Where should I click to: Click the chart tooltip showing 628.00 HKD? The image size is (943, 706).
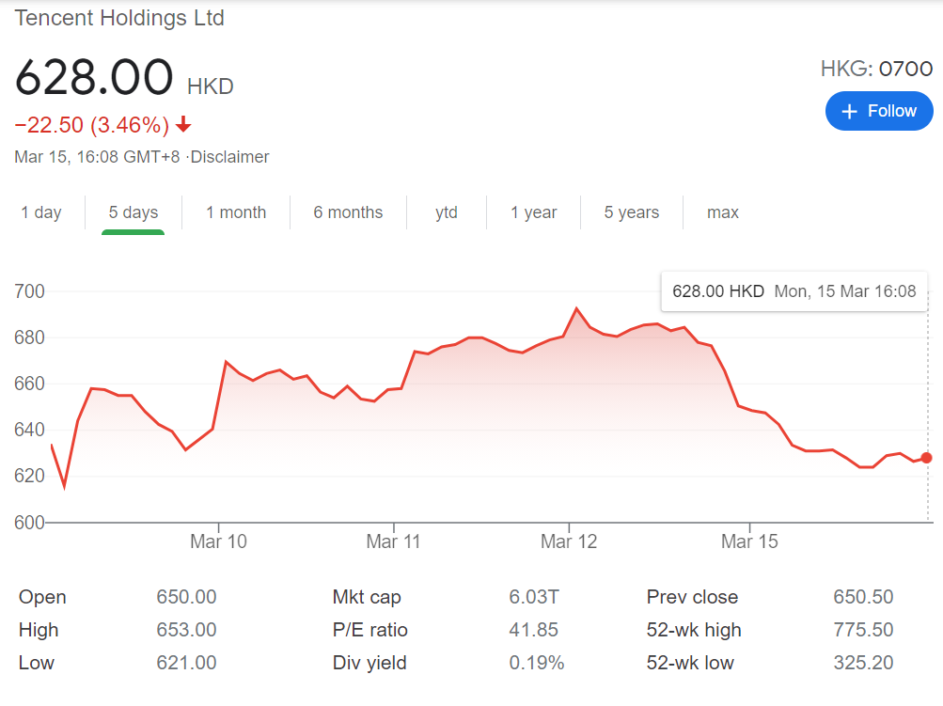coord(794,291)
